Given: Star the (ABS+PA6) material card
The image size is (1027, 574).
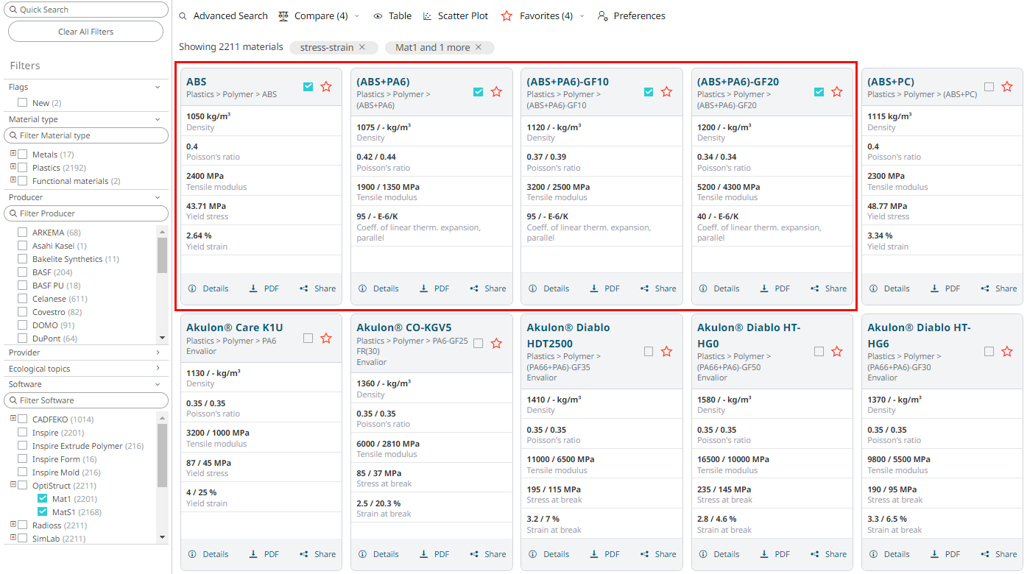Looking at the screenshot, I should pyautogui.click(x=496, y=92).
